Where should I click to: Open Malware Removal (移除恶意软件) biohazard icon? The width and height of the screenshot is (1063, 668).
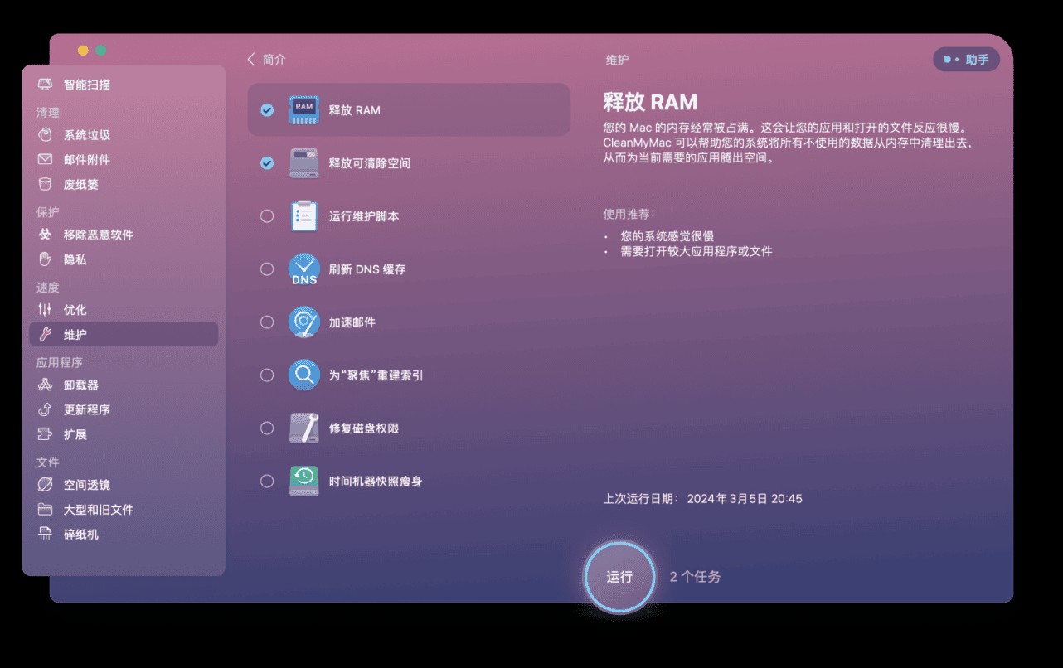tap(46, 235)
